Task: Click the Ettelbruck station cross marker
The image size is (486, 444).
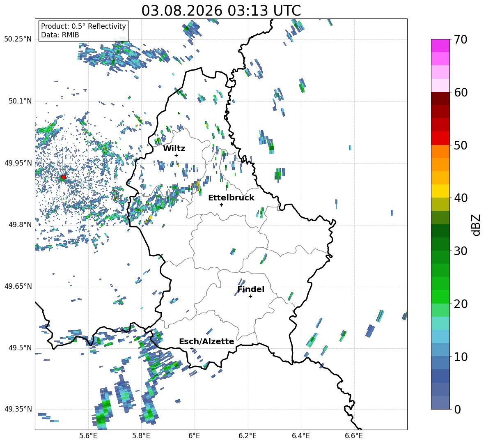Action: pyautogui.click(x=221, y=205)
